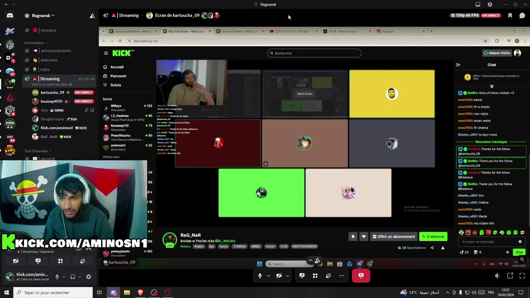Collapse the Information channel category
Viewport: 530px width, 298px height.
36,43
